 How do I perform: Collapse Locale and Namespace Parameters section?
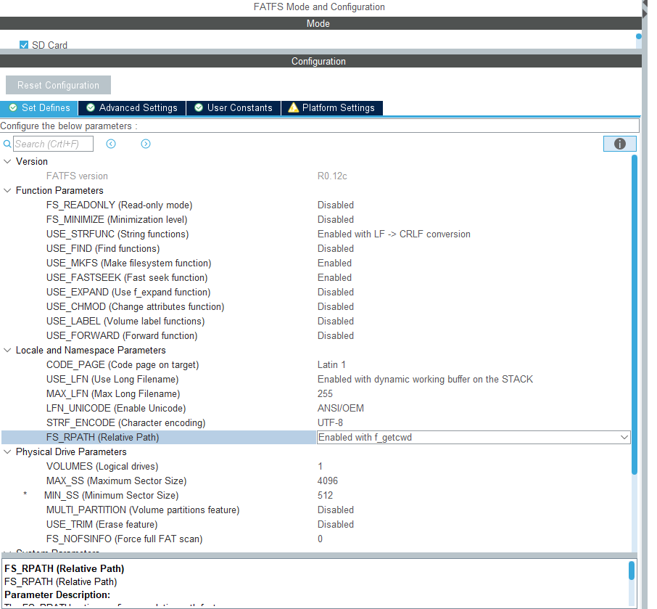(7, 350)
